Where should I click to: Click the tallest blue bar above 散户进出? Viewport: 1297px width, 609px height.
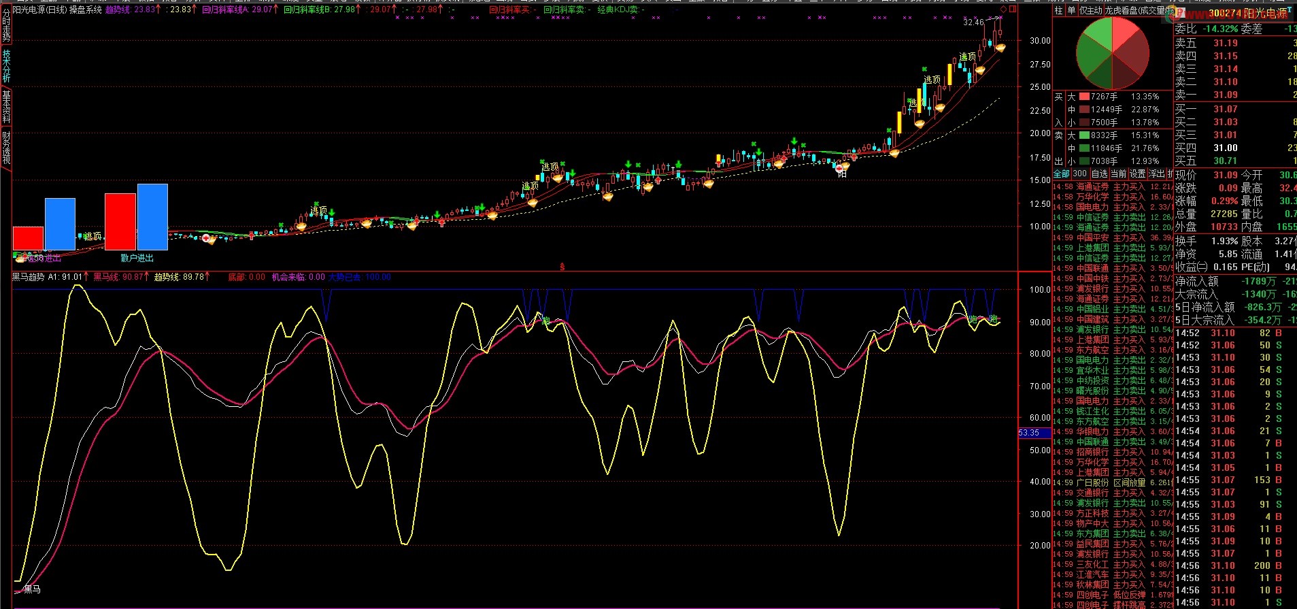point(152,216)
